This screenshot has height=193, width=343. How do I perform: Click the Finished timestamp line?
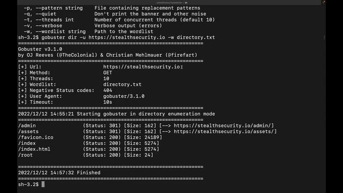[59, 173]
